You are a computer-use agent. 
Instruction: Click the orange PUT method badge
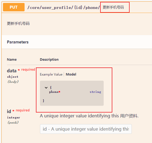pyautogui.click(x=14, y=7)
